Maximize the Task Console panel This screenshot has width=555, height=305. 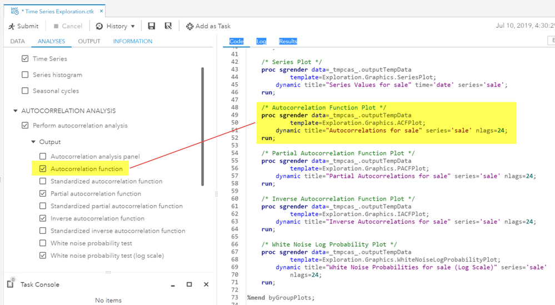pos(189,284)
